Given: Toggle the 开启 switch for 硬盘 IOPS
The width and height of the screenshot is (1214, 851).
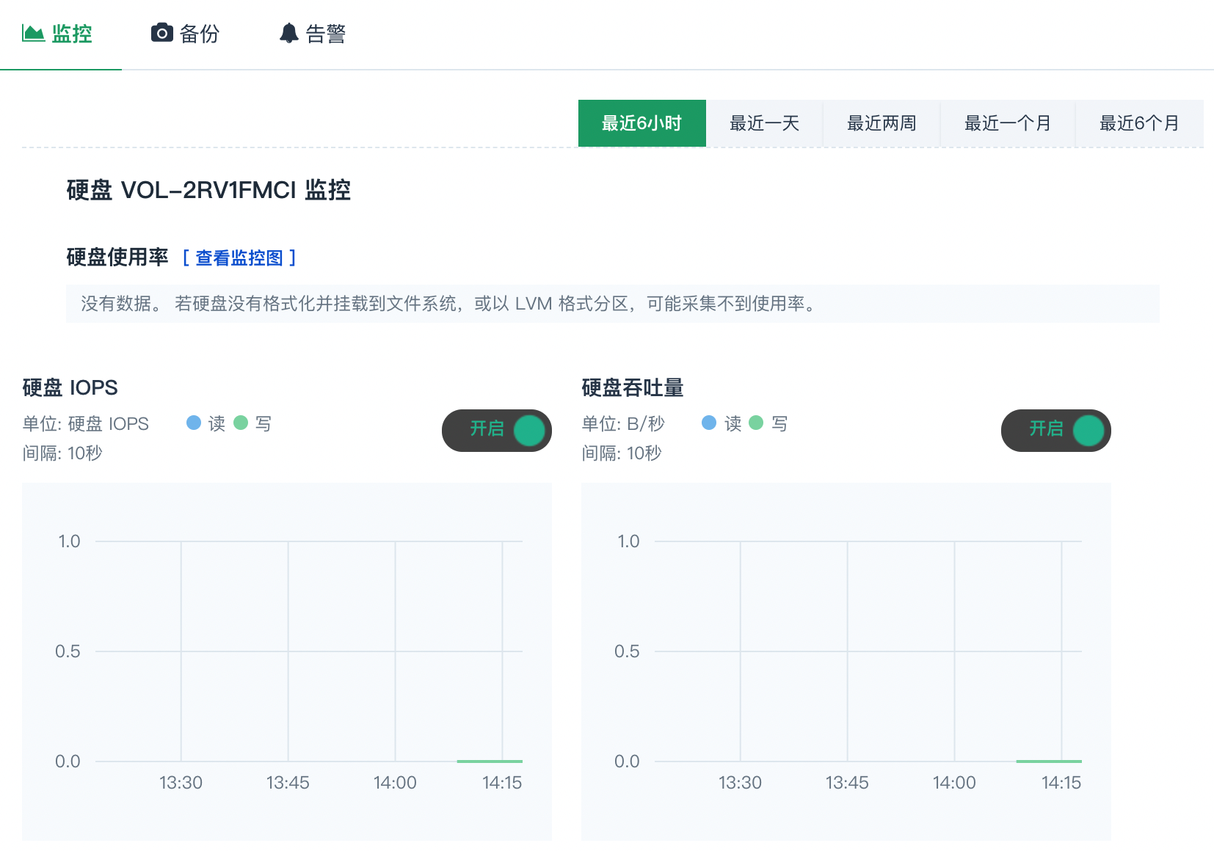Looking at the screenshot, I should [497, 431].
